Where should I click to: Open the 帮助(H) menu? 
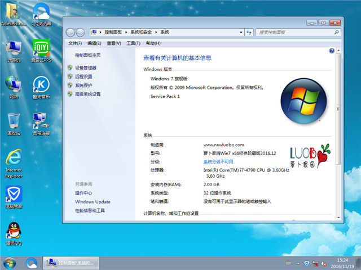[153, 43]
